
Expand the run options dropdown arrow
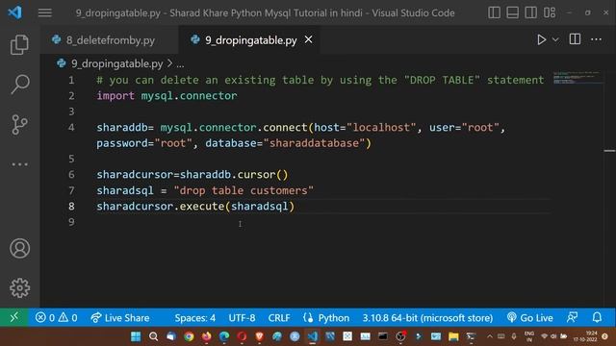click(555, 39)
